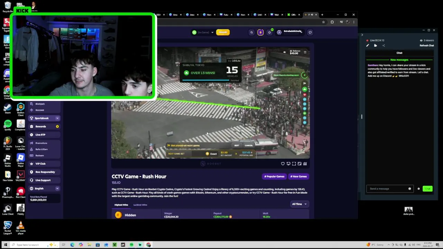Click Refresh Chat in Kick panel
Image resolution: width=443 pixels, height=249 pixels.
pos(427,46)
